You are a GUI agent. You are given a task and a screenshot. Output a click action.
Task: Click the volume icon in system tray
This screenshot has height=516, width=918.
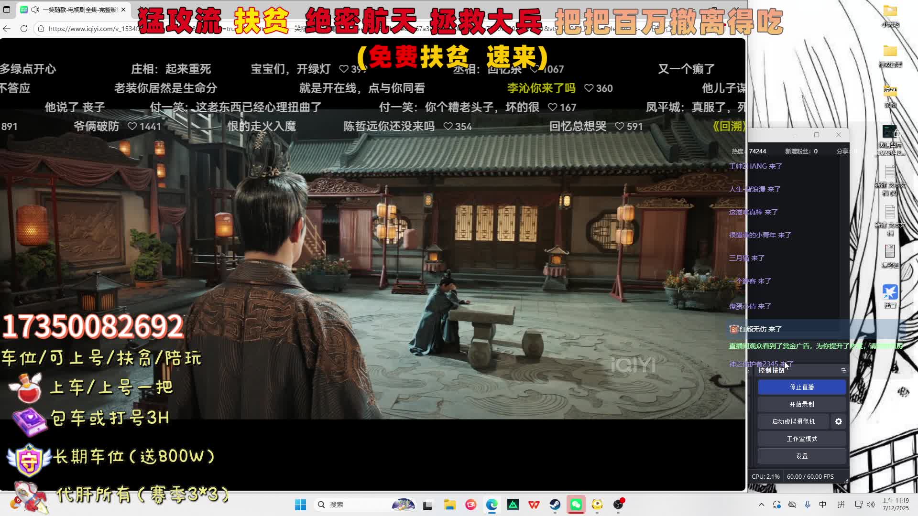point(870,505)
